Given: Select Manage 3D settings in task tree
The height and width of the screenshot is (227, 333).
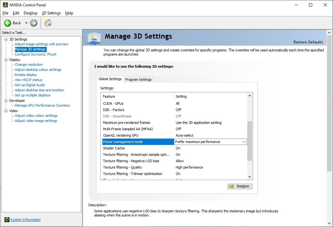Looking at the screenshot, I should tap(30, 49).
